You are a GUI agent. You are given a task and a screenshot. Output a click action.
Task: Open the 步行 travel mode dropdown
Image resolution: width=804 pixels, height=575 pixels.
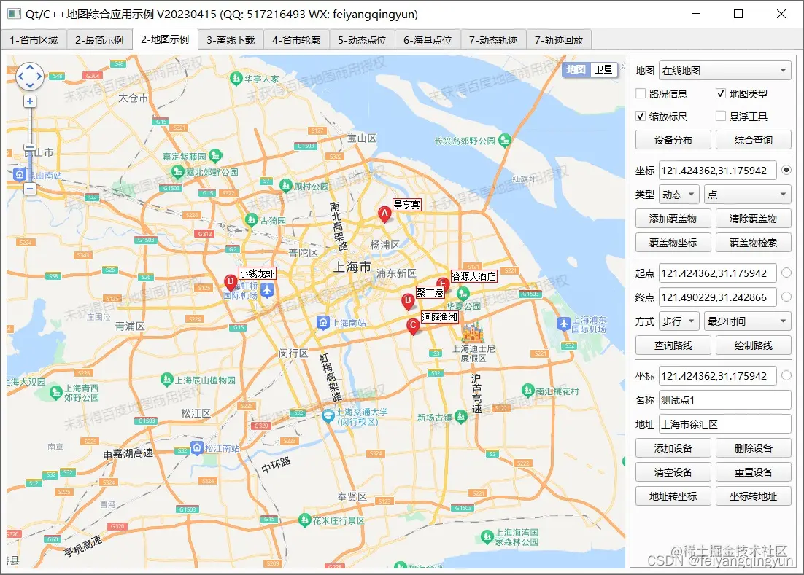[x=679, y=321]
